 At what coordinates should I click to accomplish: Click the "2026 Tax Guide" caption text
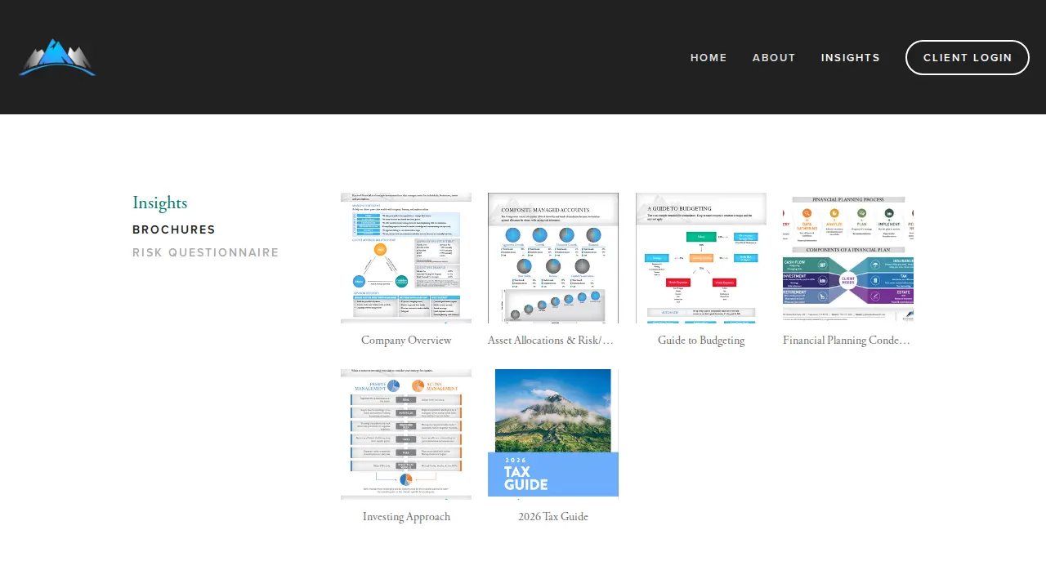pyautogui.click(x=553, y=517)
